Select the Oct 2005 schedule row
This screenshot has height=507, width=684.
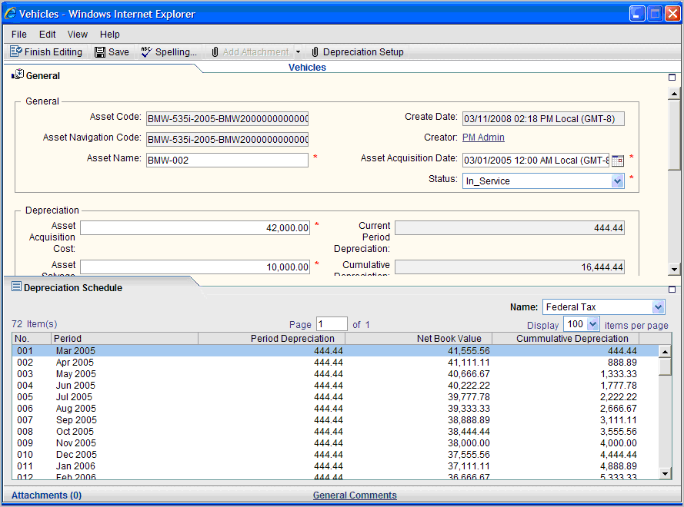tap(335, 432)
